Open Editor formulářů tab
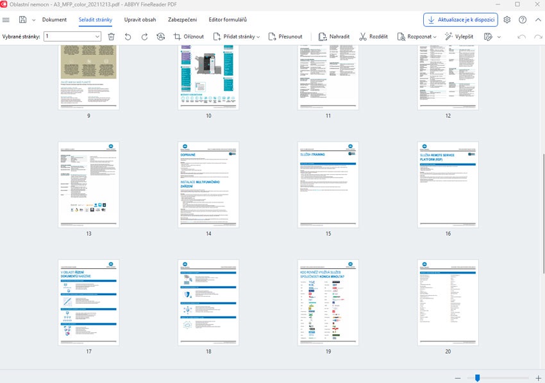This screenshot has width=545, height=383. coord(228,20)
